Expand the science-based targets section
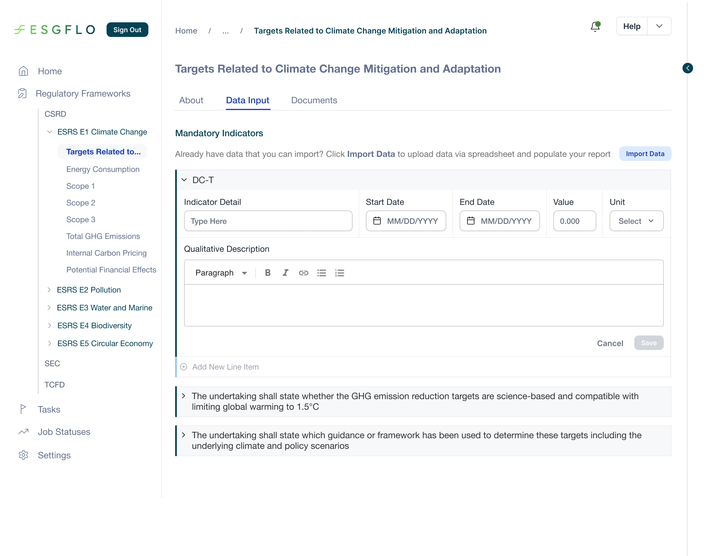The width and height of the screenshot is (714, 556). point(184,396)
